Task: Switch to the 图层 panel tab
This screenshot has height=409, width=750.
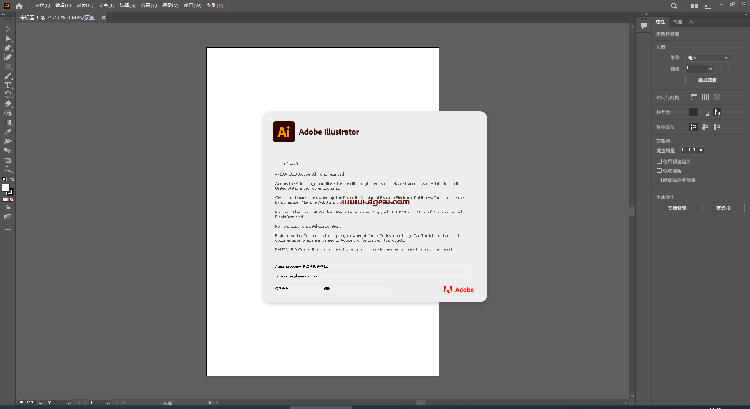Action: click(x=677, y=22)
